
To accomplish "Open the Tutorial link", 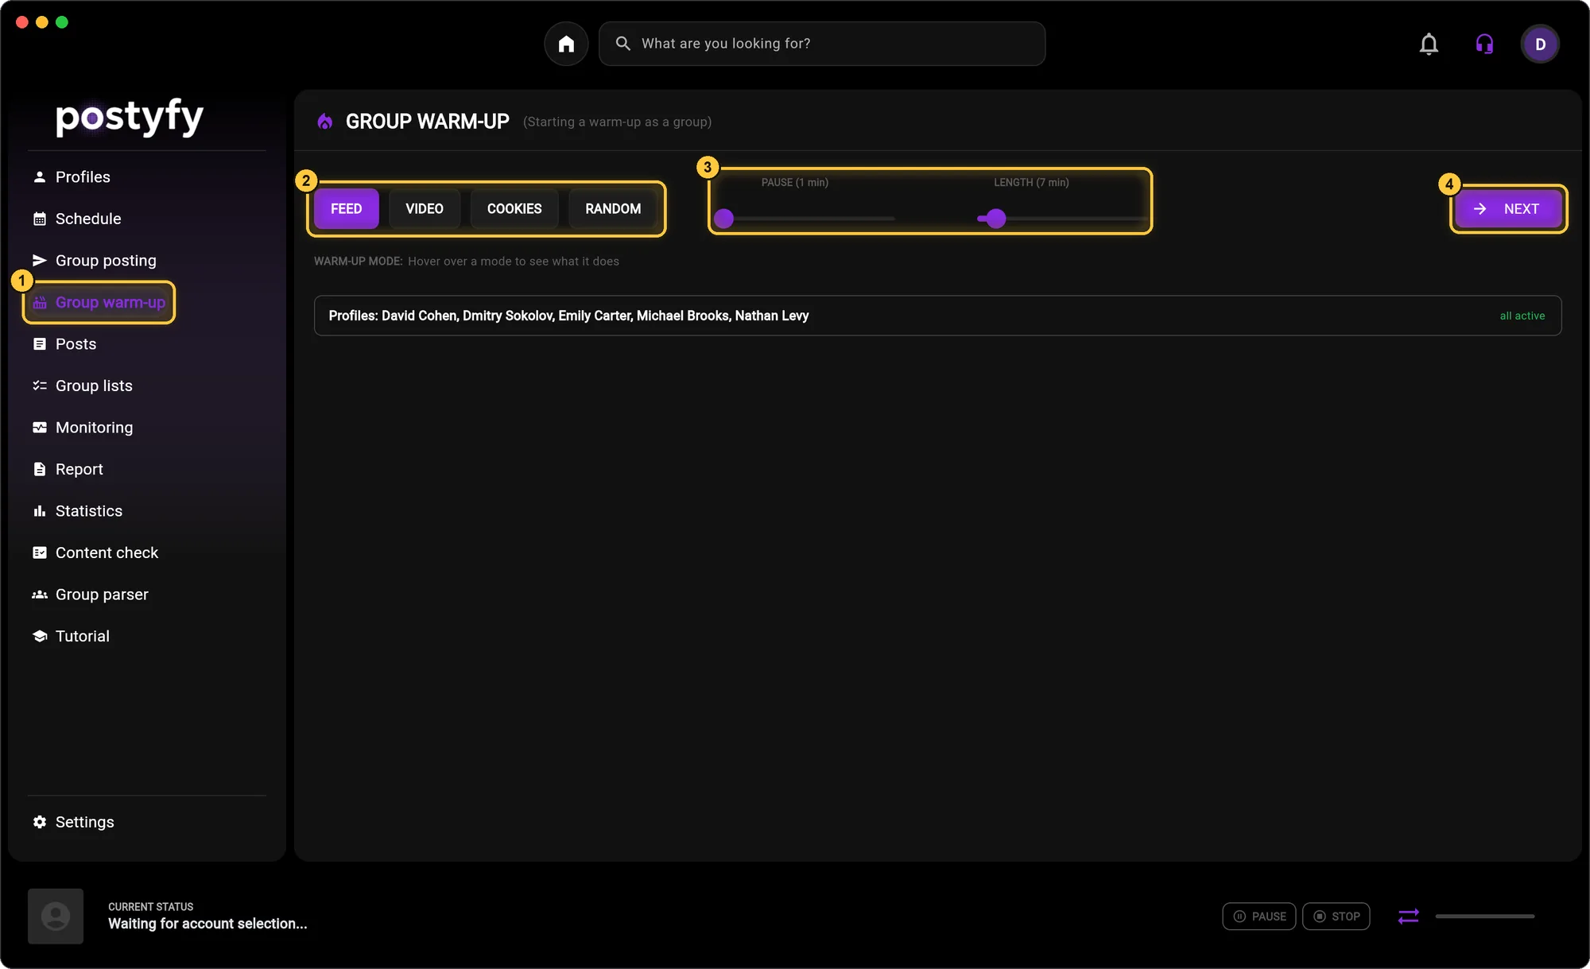I will (83, 636).
